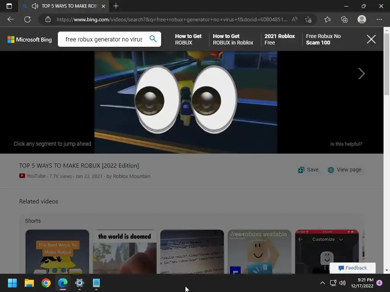The image size is (390, 292).
Task: Reload the current Bing page
Action: [27, 19]
